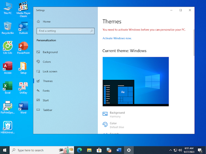Select the FixPrintSpo... desktop shortcut
Viewport: 206px width, 154px height.
click(x=8, y=107)
